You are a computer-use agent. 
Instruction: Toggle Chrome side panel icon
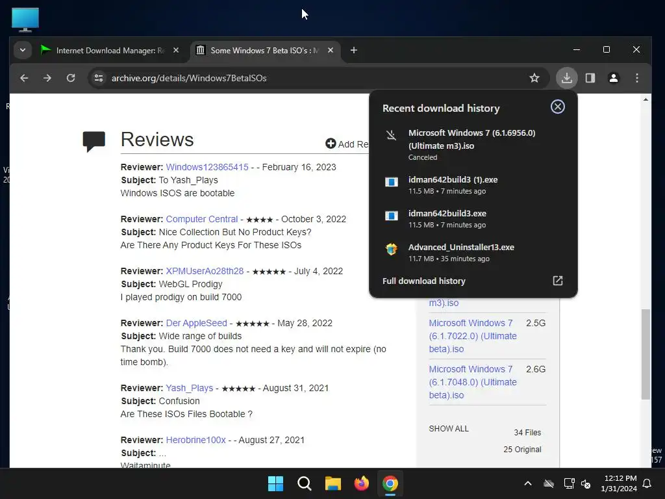point(590,78)
